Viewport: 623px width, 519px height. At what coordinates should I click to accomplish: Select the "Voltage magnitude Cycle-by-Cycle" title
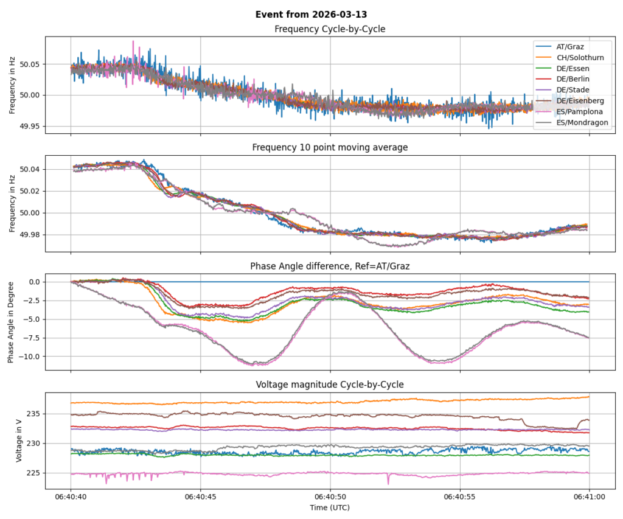[x=330, y=384]
